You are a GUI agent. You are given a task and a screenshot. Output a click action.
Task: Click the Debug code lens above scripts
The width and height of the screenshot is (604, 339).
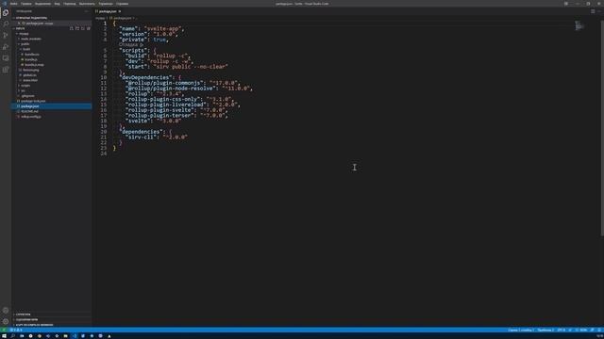[x=131, y=45]
